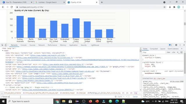Toggle the :hov element state option
This screenshot has height=104, width=186.
tap(168, 52)
